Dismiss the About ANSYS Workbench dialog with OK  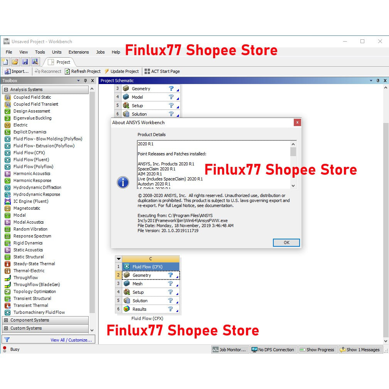(286, 242)
